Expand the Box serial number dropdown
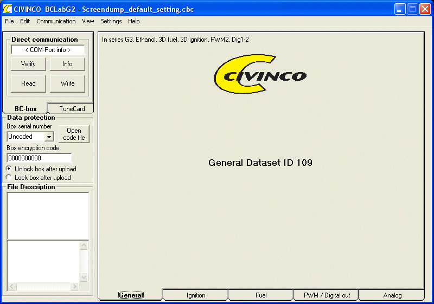The width and height of the screenshot is (434, 304). 49,137
